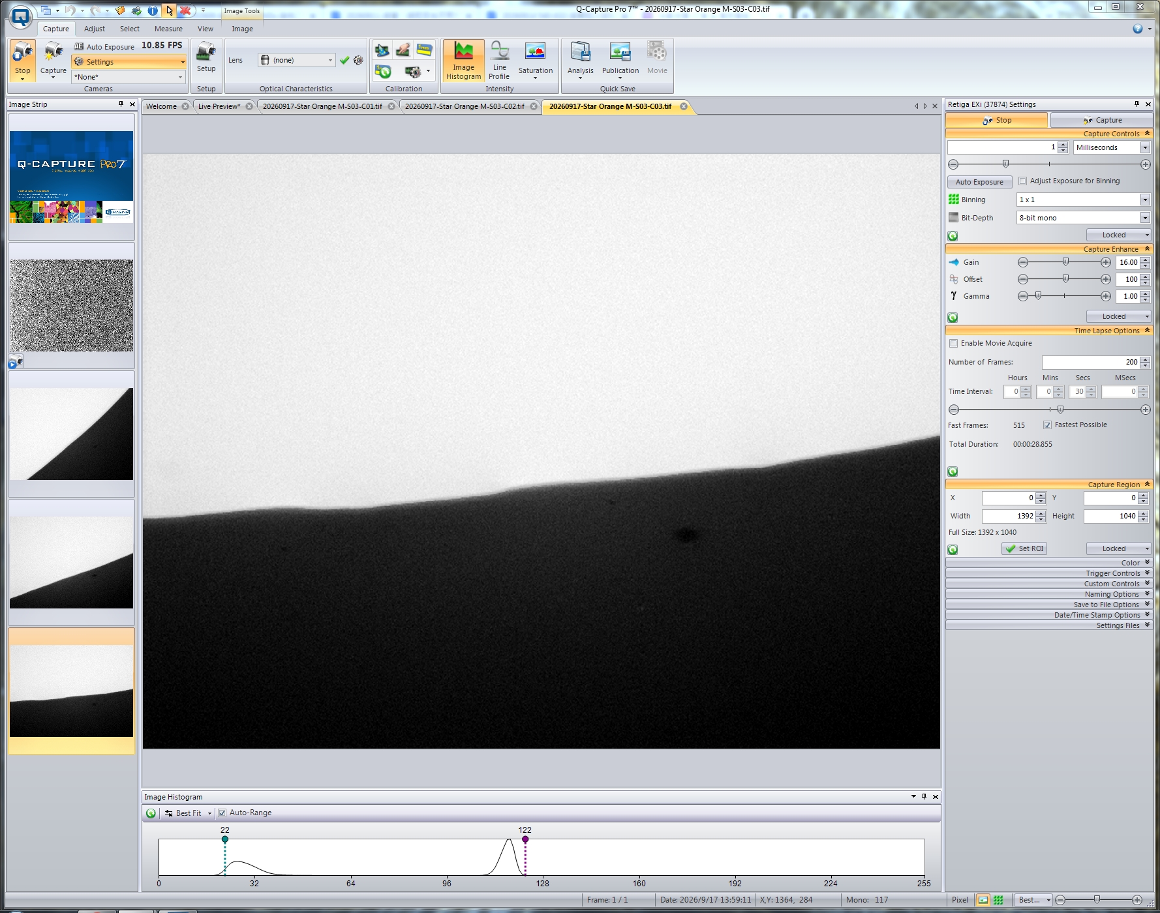The image size is (1160, 913).
Task: Toggle the Image Histogram tool
Action: 463,61
